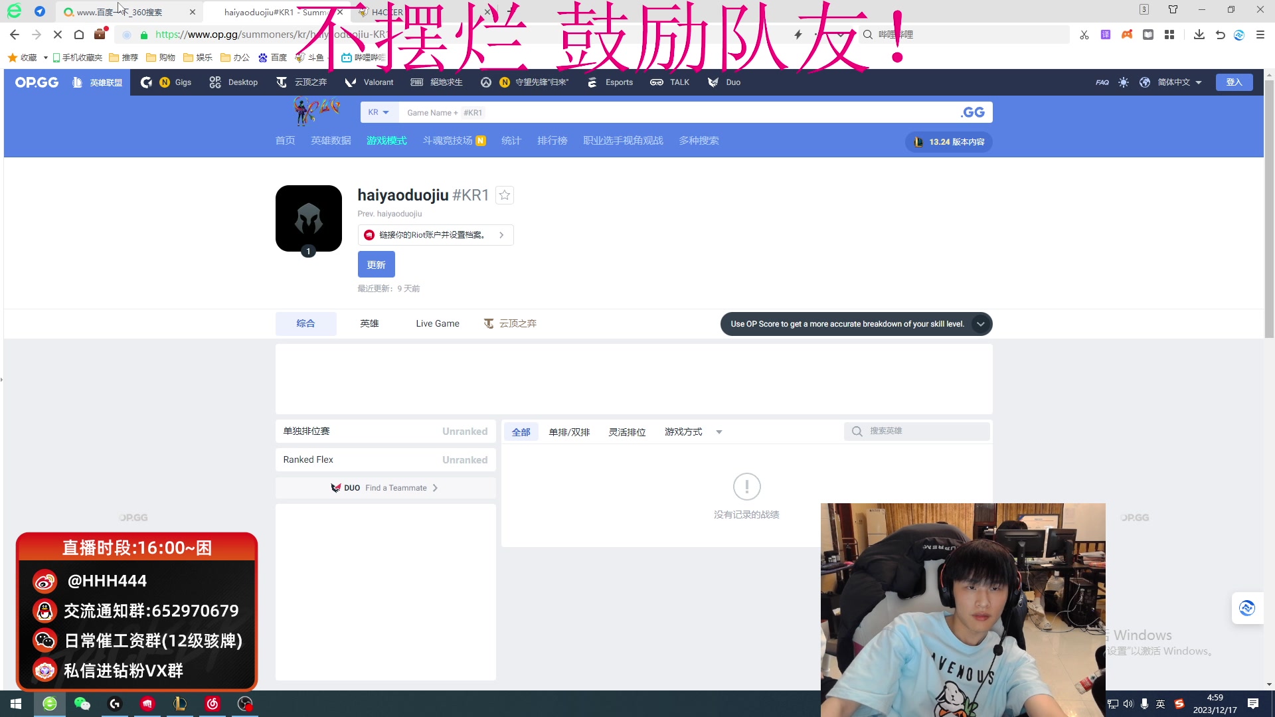Open the browser downloads icon

coord(1199,35)
